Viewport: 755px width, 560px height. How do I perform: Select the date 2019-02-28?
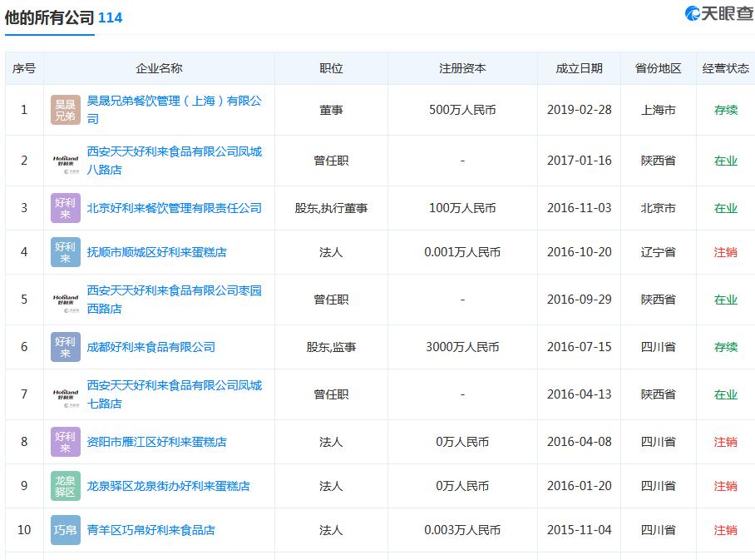click(580, 110)
